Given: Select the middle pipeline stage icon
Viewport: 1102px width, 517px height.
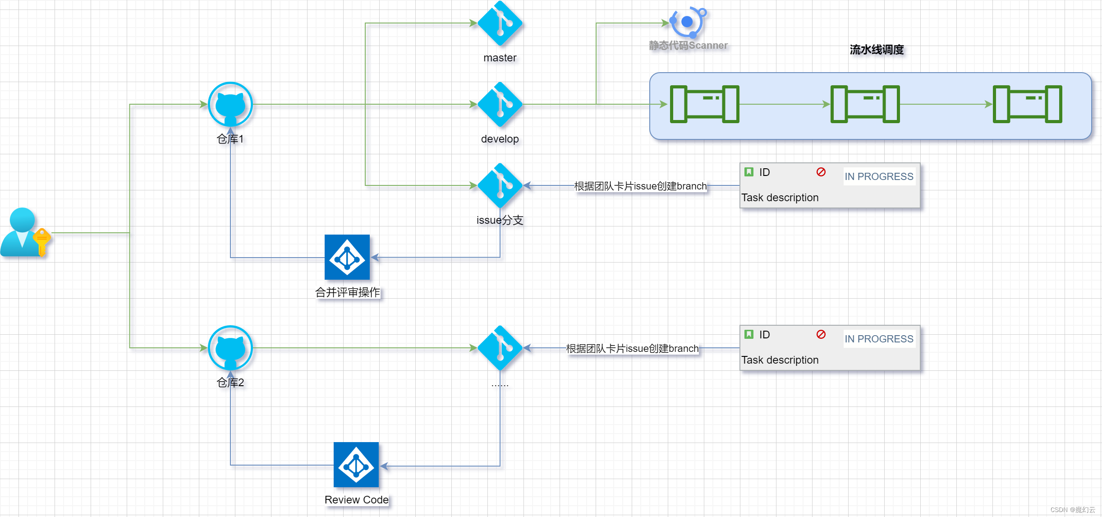Looking at the screenshot, I should tap(865, 104).
